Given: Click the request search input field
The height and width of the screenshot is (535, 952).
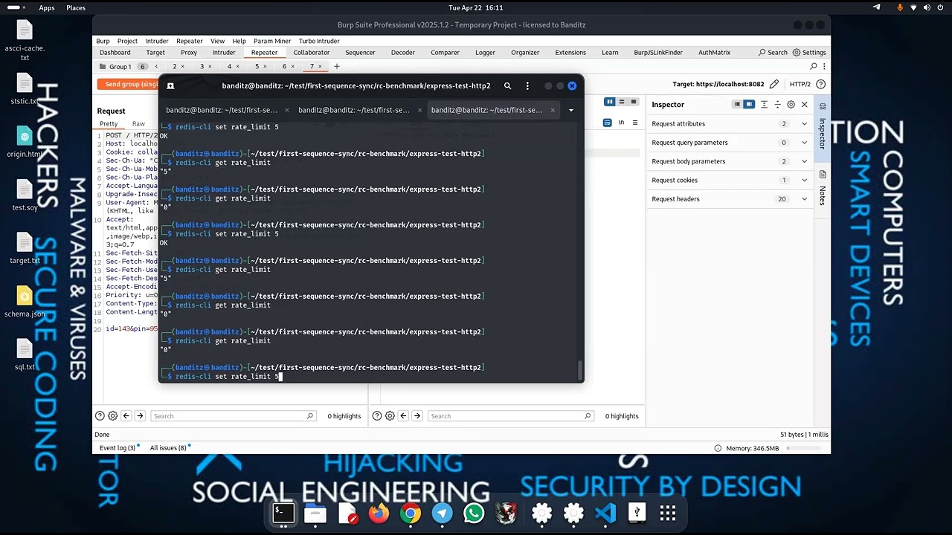Looking at the screenshot, I should (234, 416).
